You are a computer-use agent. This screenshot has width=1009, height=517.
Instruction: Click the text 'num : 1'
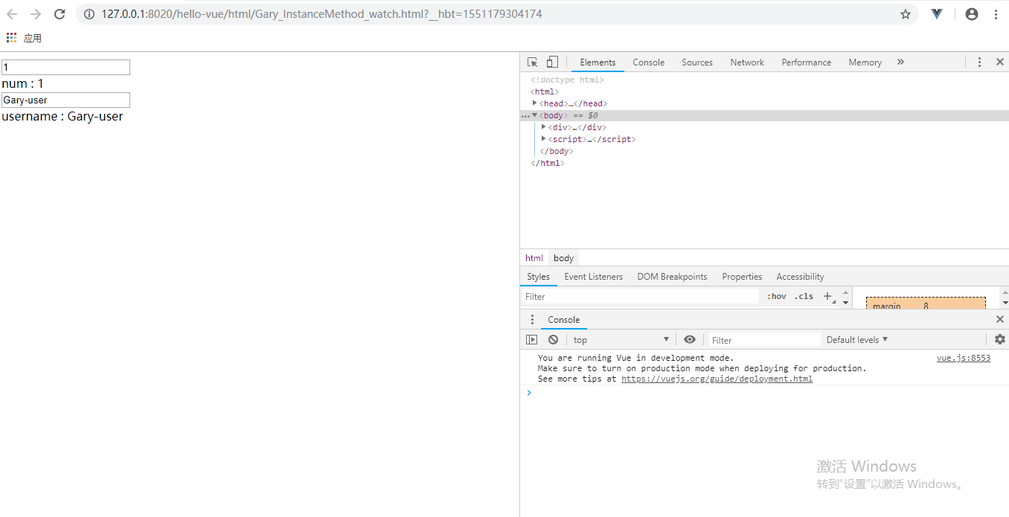pos(22,84)
